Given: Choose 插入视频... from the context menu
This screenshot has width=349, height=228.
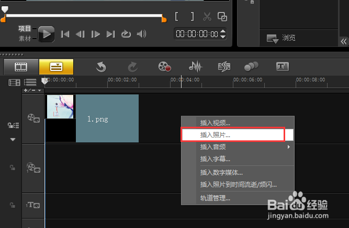Looking at the screenshot, I should (x=238, y=123).
